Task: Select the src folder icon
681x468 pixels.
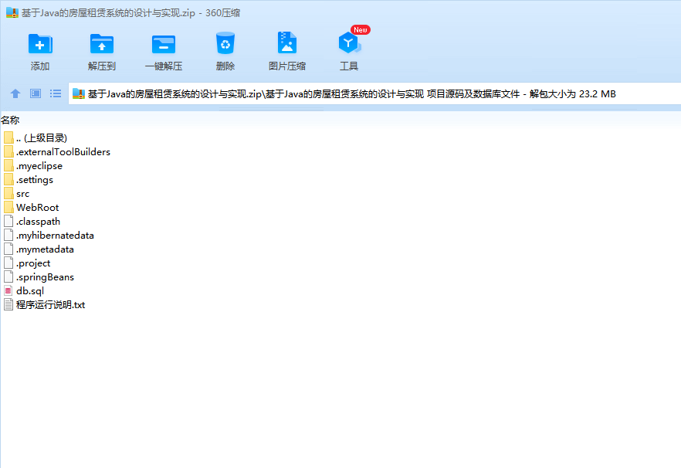Action: pyautogui.click(x=8, y=193)
